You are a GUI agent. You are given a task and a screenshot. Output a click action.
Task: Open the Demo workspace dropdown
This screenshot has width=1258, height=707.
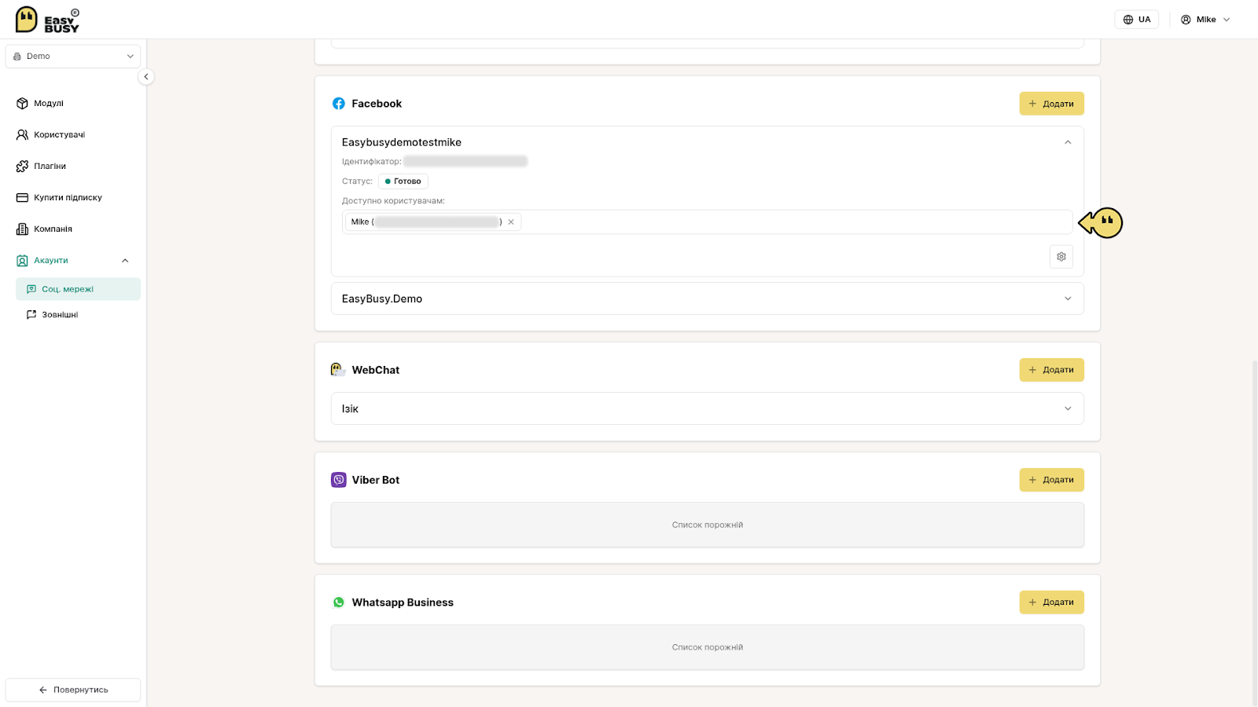coord(73,57)
